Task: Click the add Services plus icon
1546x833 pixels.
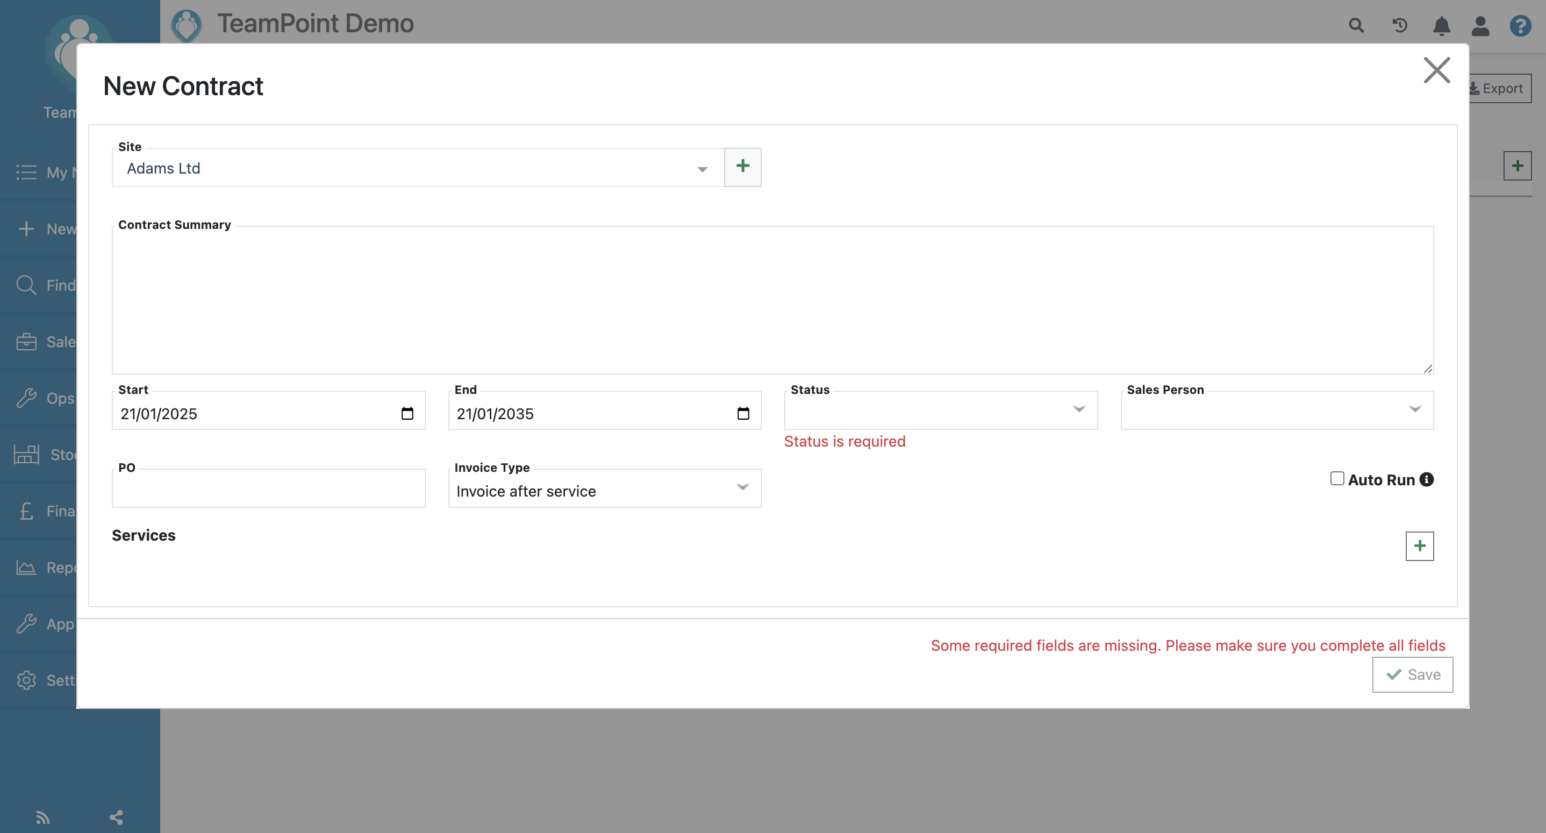Action: click(x=1420, y=546)
